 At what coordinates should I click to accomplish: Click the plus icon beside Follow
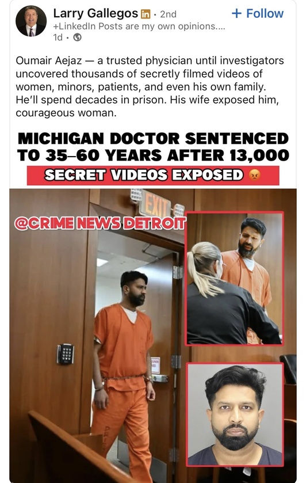[236, 14]
